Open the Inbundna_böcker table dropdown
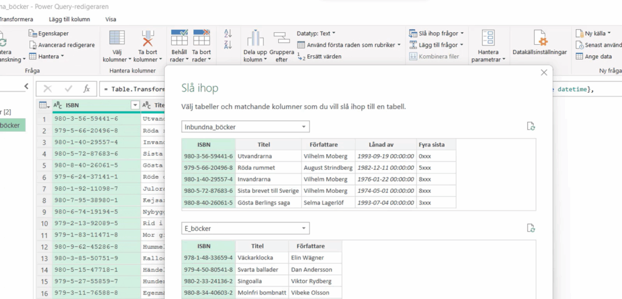 [304, 127]
